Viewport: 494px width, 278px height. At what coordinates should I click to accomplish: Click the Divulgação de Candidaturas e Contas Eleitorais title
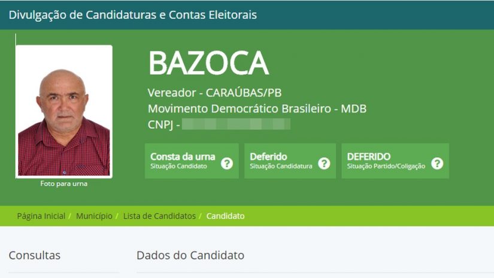point(132,14)
